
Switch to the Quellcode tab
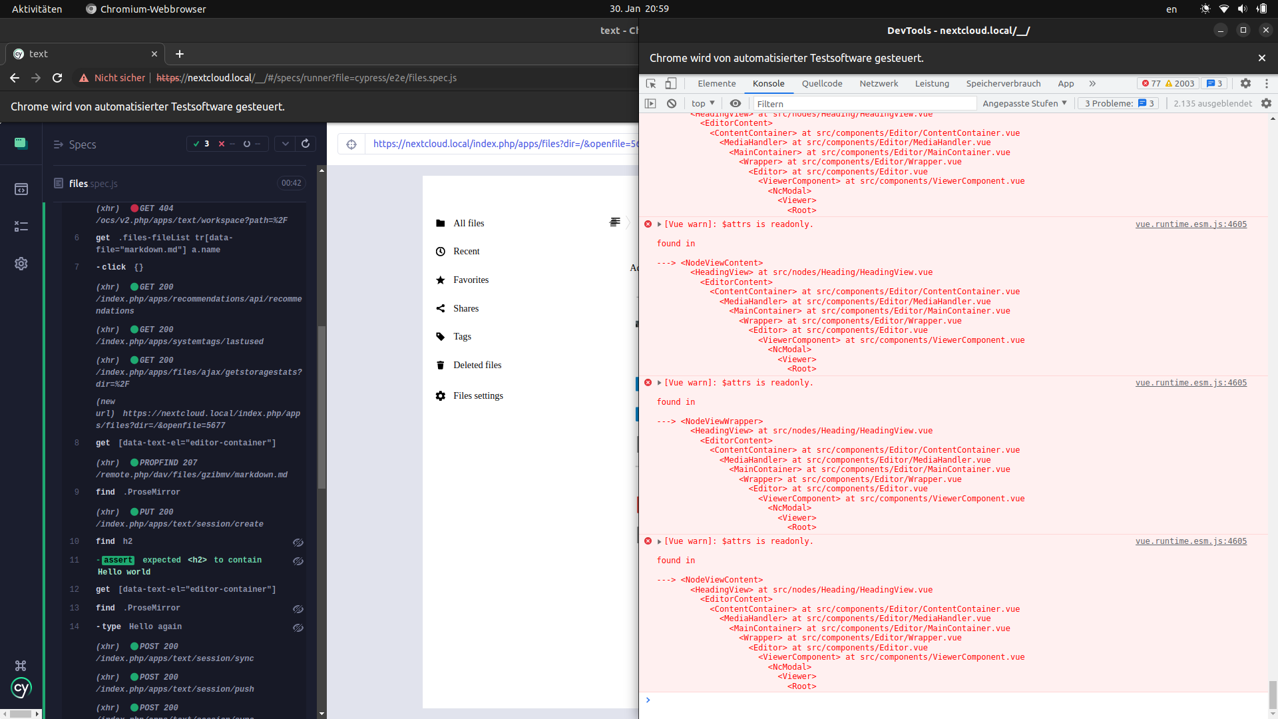(x=823, y=83)
